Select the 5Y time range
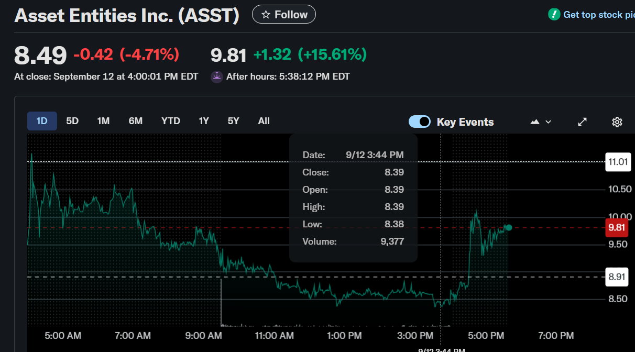This screenshot has height=352, width=635. tap(233, 121)
